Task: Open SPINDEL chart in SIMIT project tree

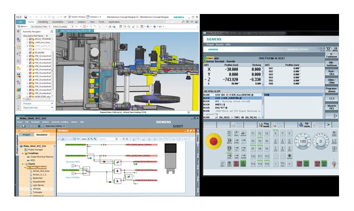Action: click(37, 188)
